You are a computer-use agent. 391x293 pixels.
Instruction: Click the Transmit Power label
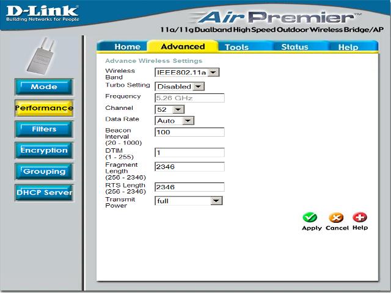coord(120,202)
